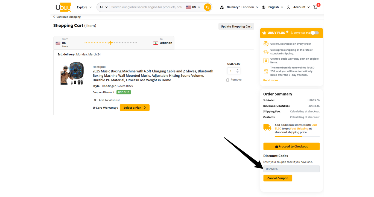Click Remove item link
Viewport: 374px width, 197px height.
click(x=236, y=80)
